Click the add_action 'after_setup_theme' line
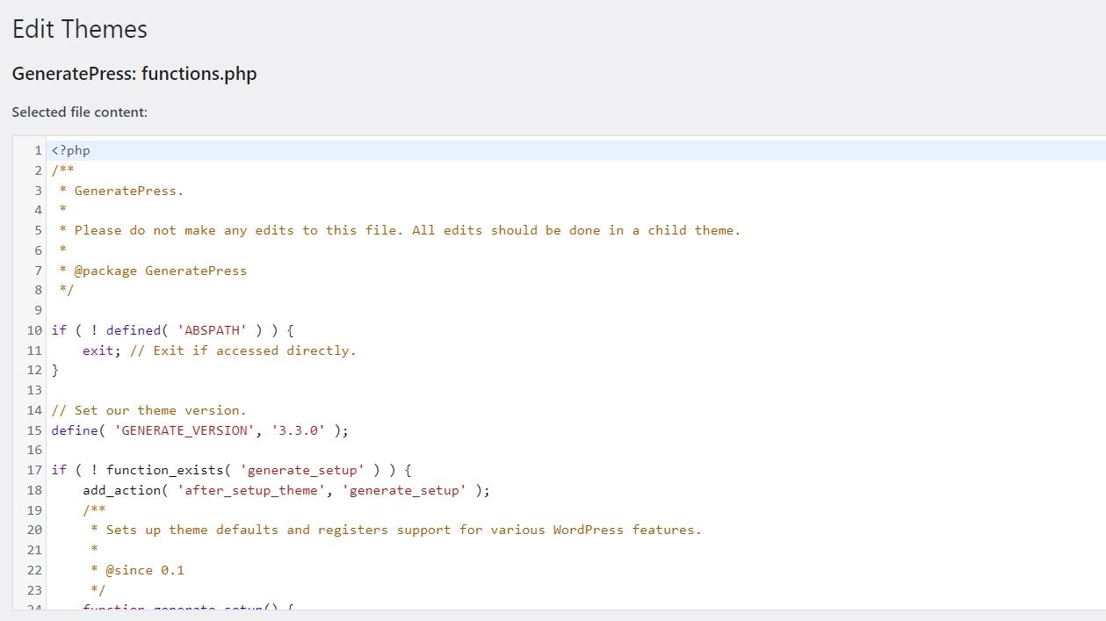Screen dimensions: 1106x621 (286, 490)
